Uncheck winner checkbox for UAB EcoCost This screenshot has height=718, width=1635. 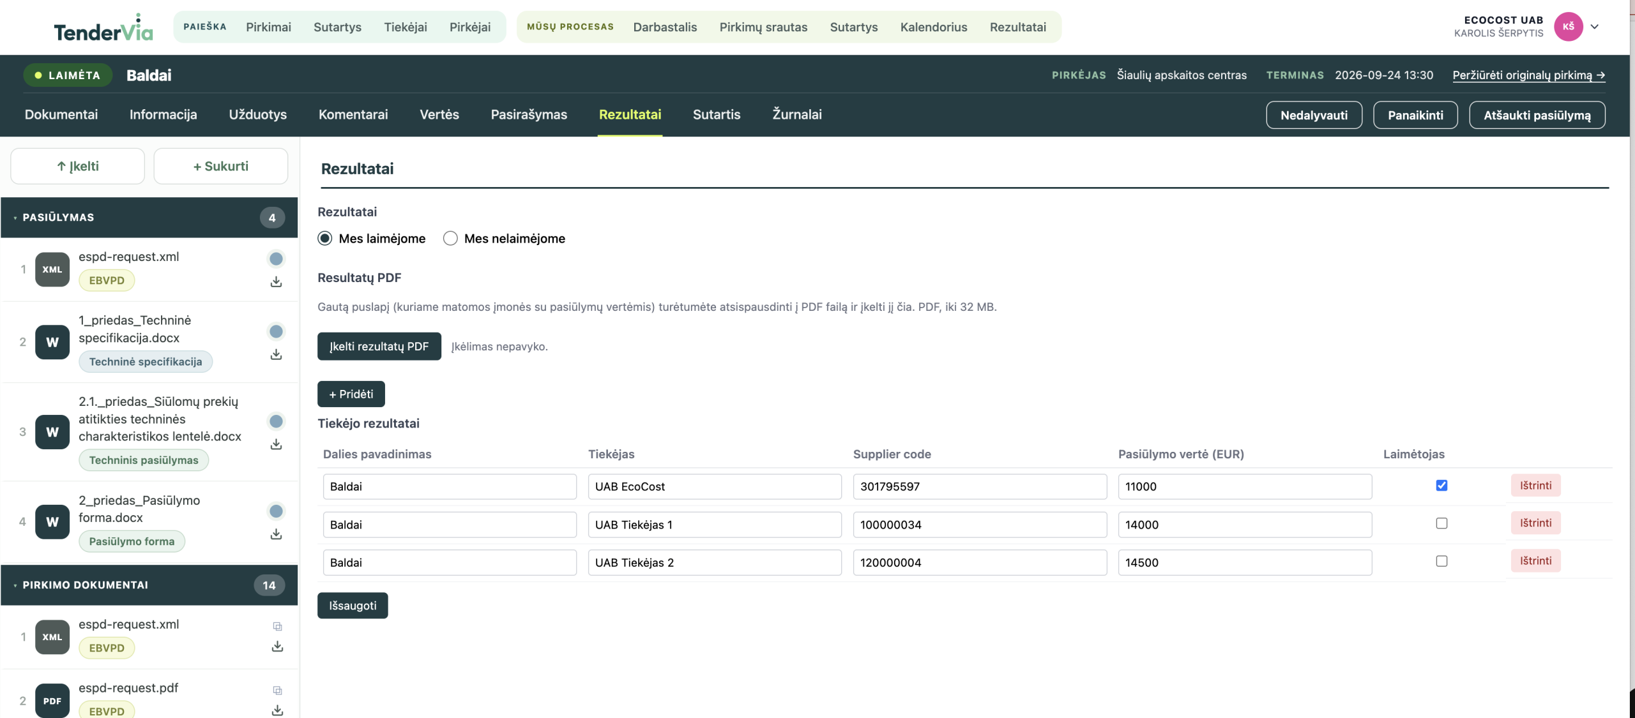(1441, 486)
